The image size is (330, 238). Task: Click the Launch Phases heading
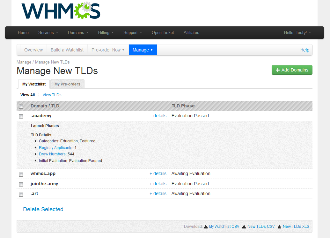click(x=45, y=126)
